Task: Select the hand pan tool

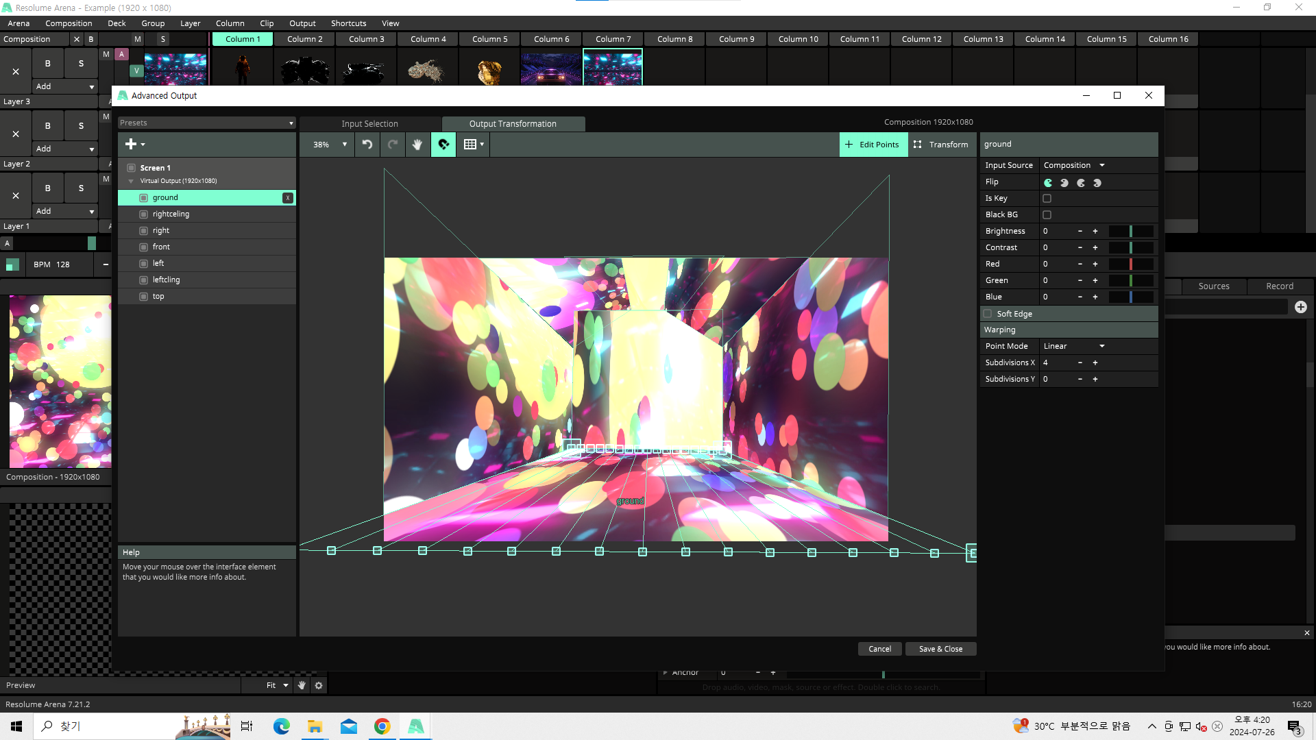Action: tap(417, 145)
